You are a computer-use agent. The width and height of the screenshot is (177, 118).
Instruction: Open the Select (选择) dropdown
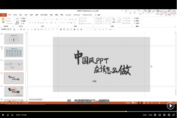[137, 23]
